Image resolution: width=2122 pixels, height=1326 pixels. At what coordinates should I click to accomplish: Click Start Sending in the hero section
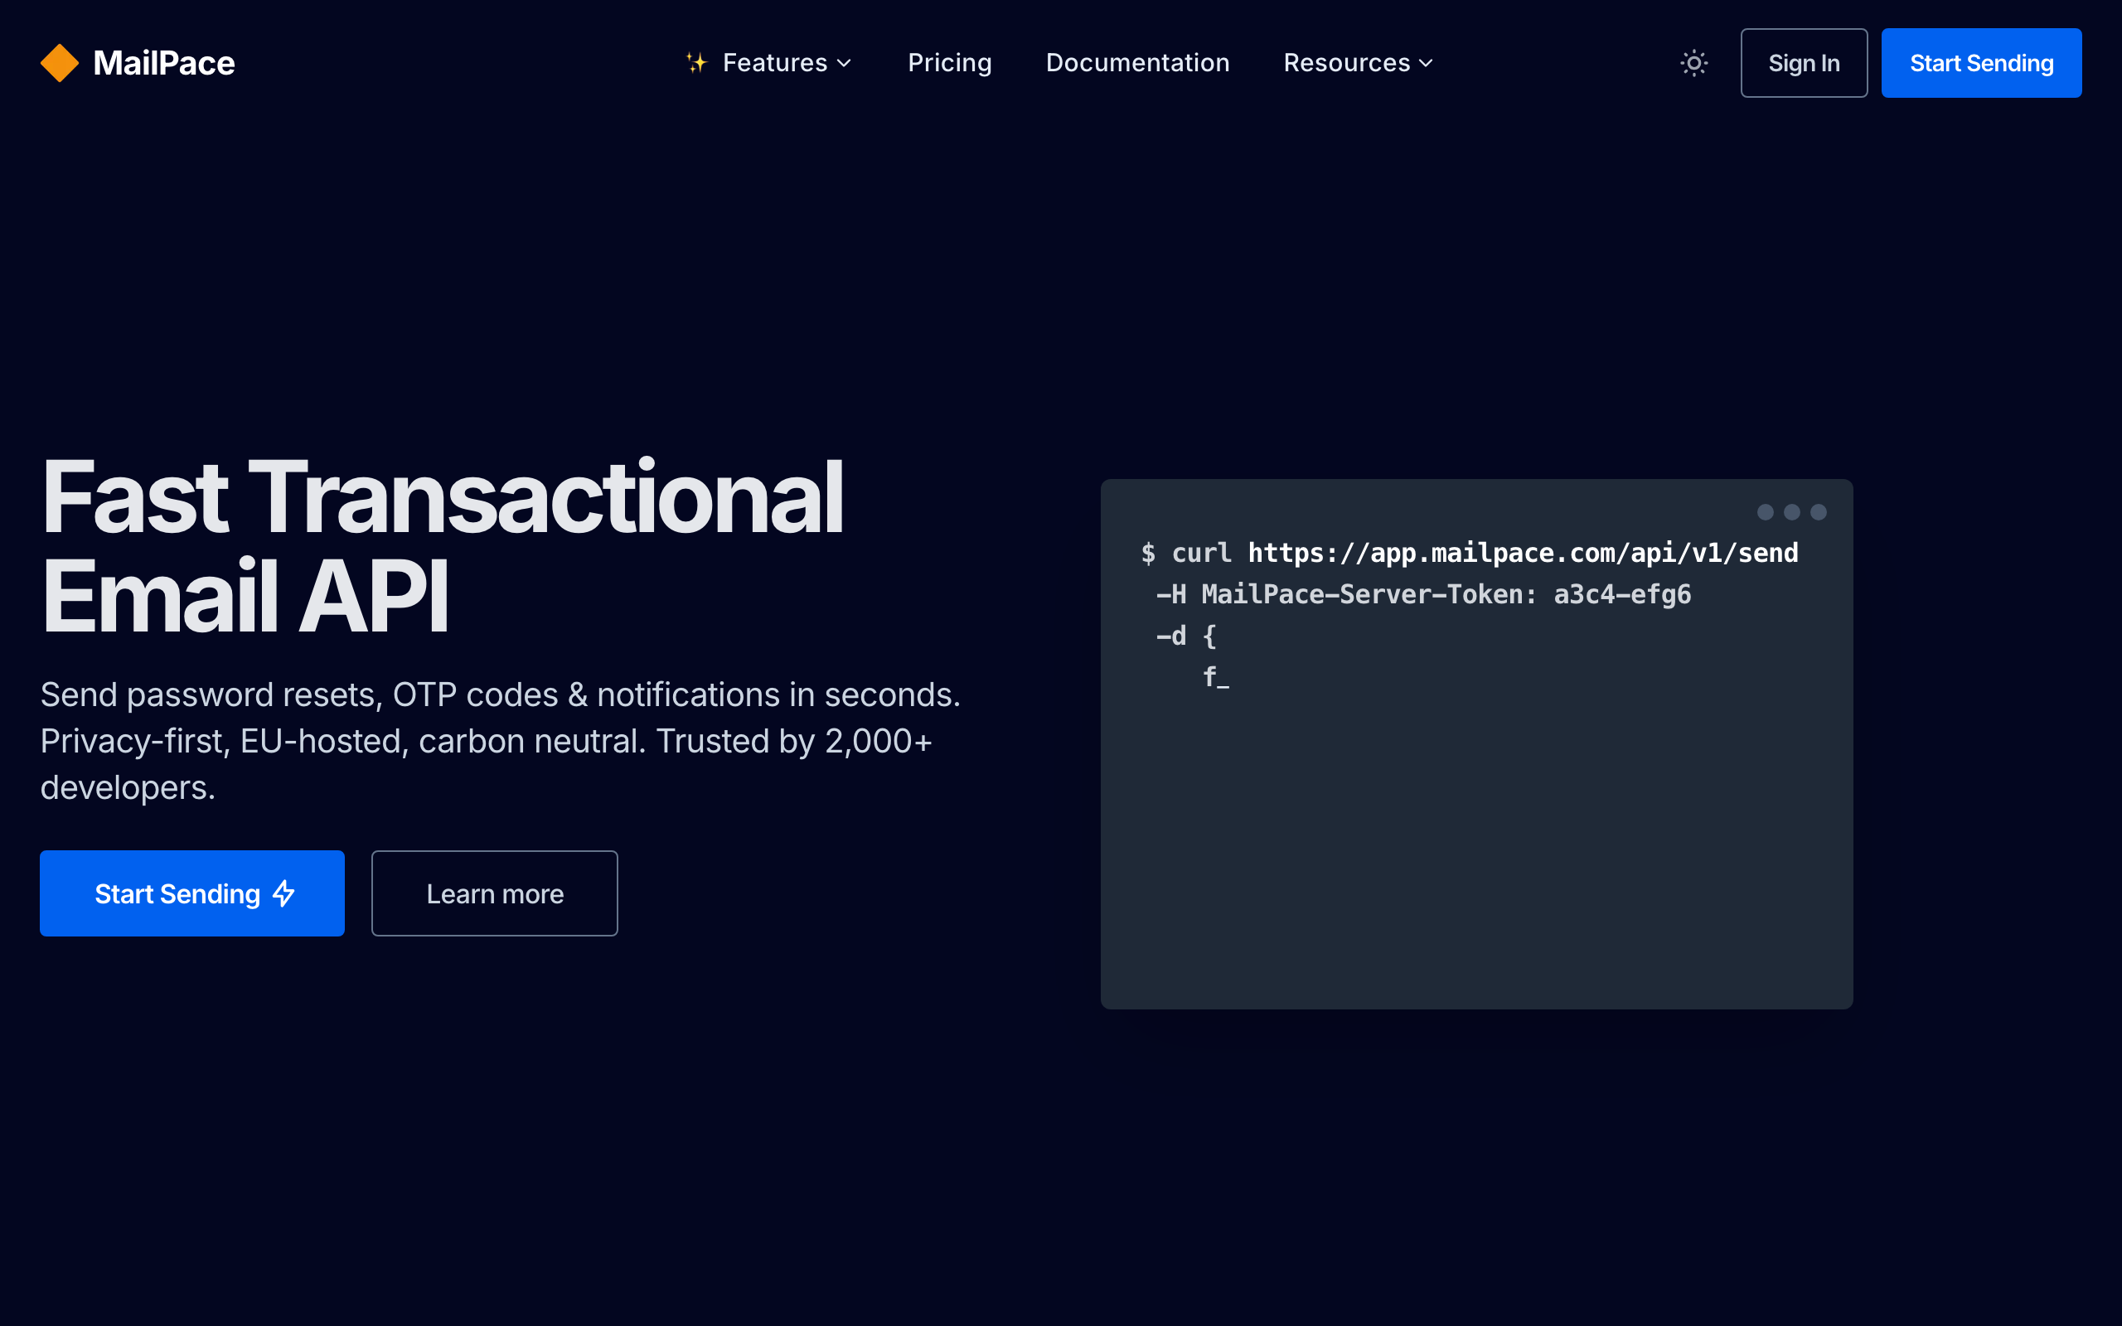click(x=192, y=893)
